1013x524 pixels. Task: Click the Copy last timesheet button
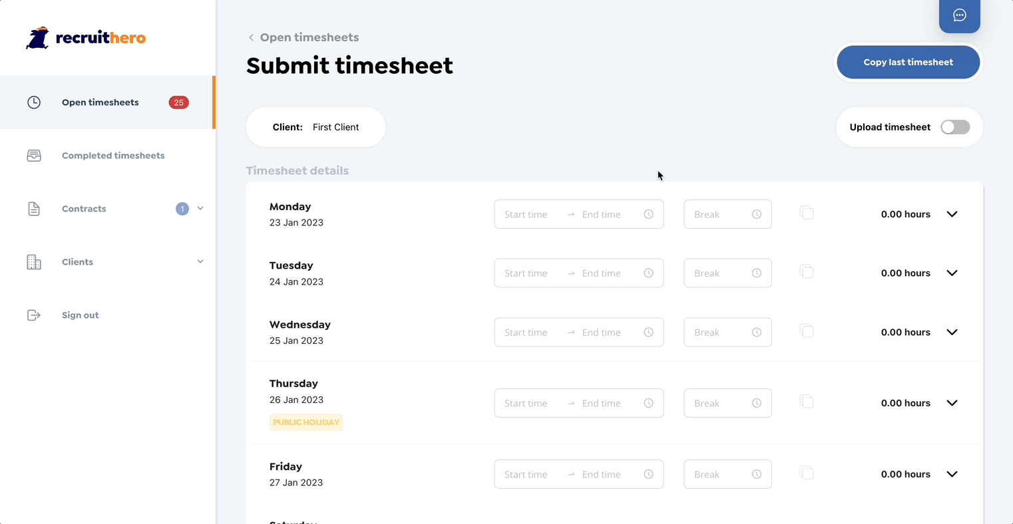pos(908,62)
